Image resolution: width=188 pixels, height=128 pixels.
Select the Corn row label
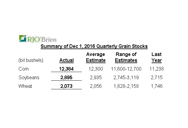(x=24, y=69)
